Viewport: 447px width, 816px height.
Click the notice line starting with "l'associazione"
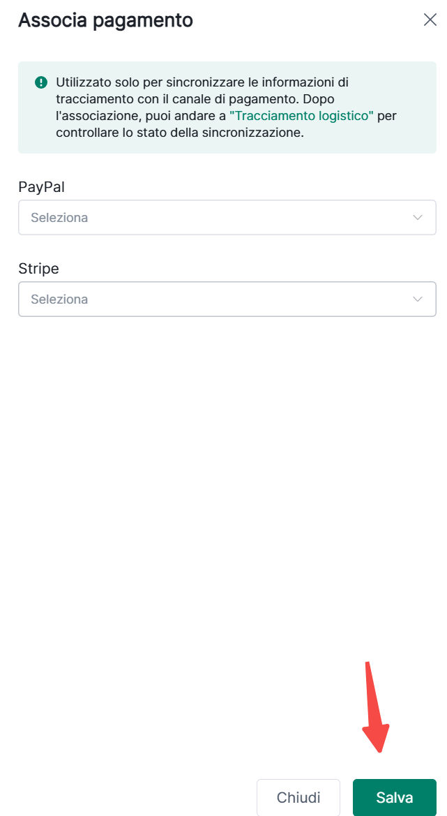coord(139,115)
